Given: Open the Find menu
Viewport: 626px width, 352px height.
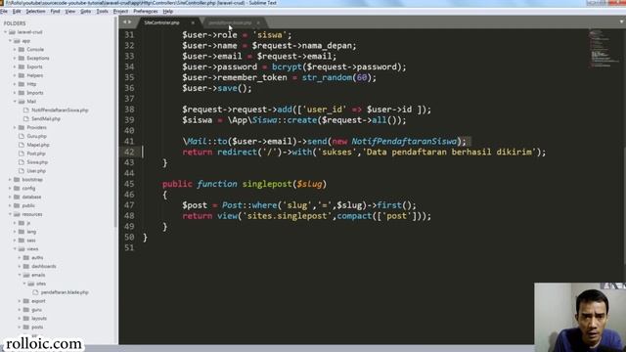Looking at the screenshot, I should pyautogui.click(x=55, y=12).
